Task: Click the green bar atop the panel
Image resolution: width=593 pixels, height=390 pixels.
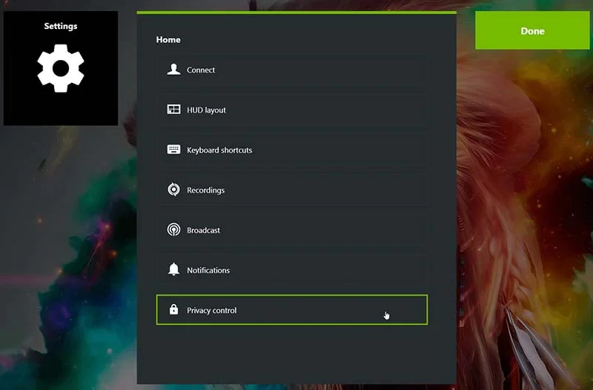Action: [296, 12]
